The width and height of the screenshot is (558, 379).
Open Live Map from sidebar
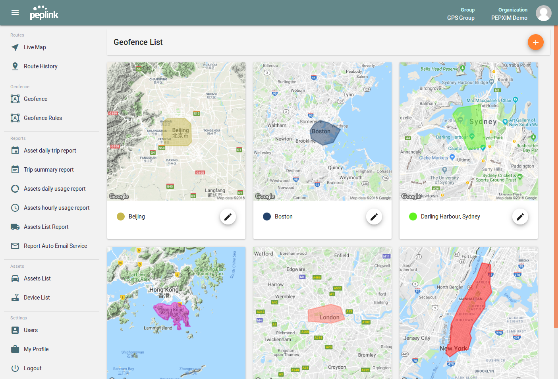coord(35,47)
